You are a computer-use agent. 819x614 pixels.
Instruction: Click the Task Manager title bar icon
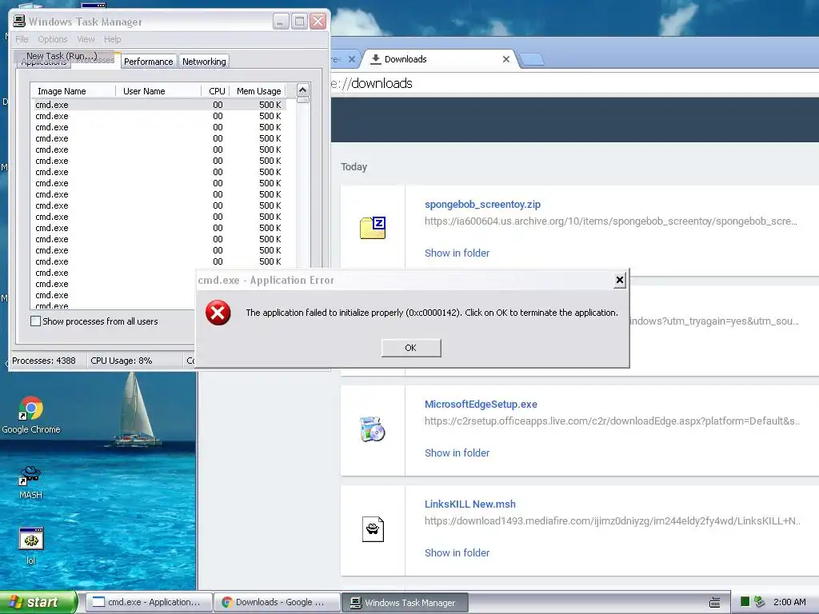point(19,21)
